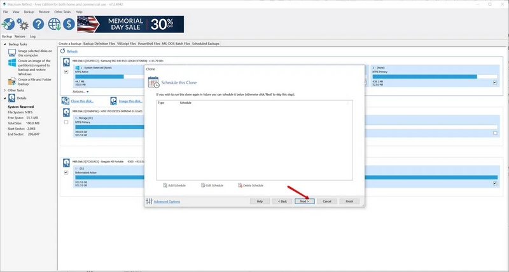Toggle System Reserved partition checkbox on Disk 1

[66, 72]
